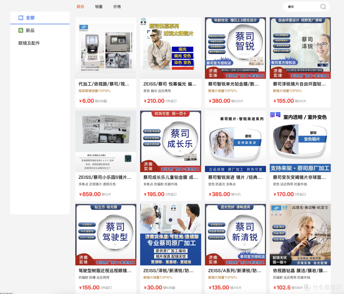Open 眼镜及配件 category
This screenshot has width=344, height=294.
coord(29,43)
